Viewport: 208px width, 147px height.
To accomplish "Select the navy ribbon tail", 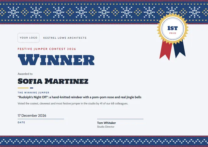I will coord(179,49).
